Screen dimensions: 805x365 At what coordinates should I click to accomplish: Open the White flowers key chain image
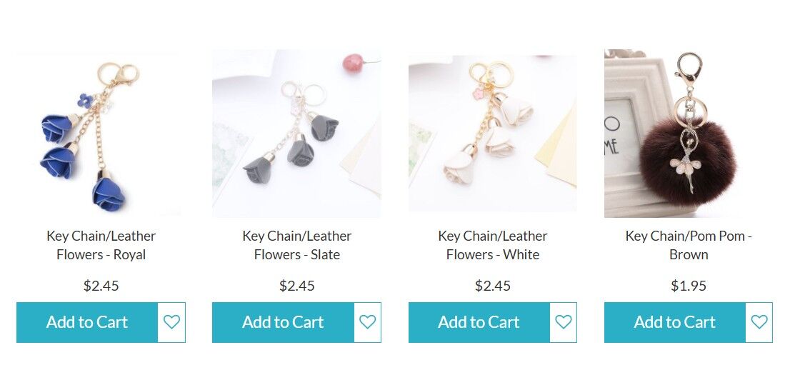click(x=493, y=134)
